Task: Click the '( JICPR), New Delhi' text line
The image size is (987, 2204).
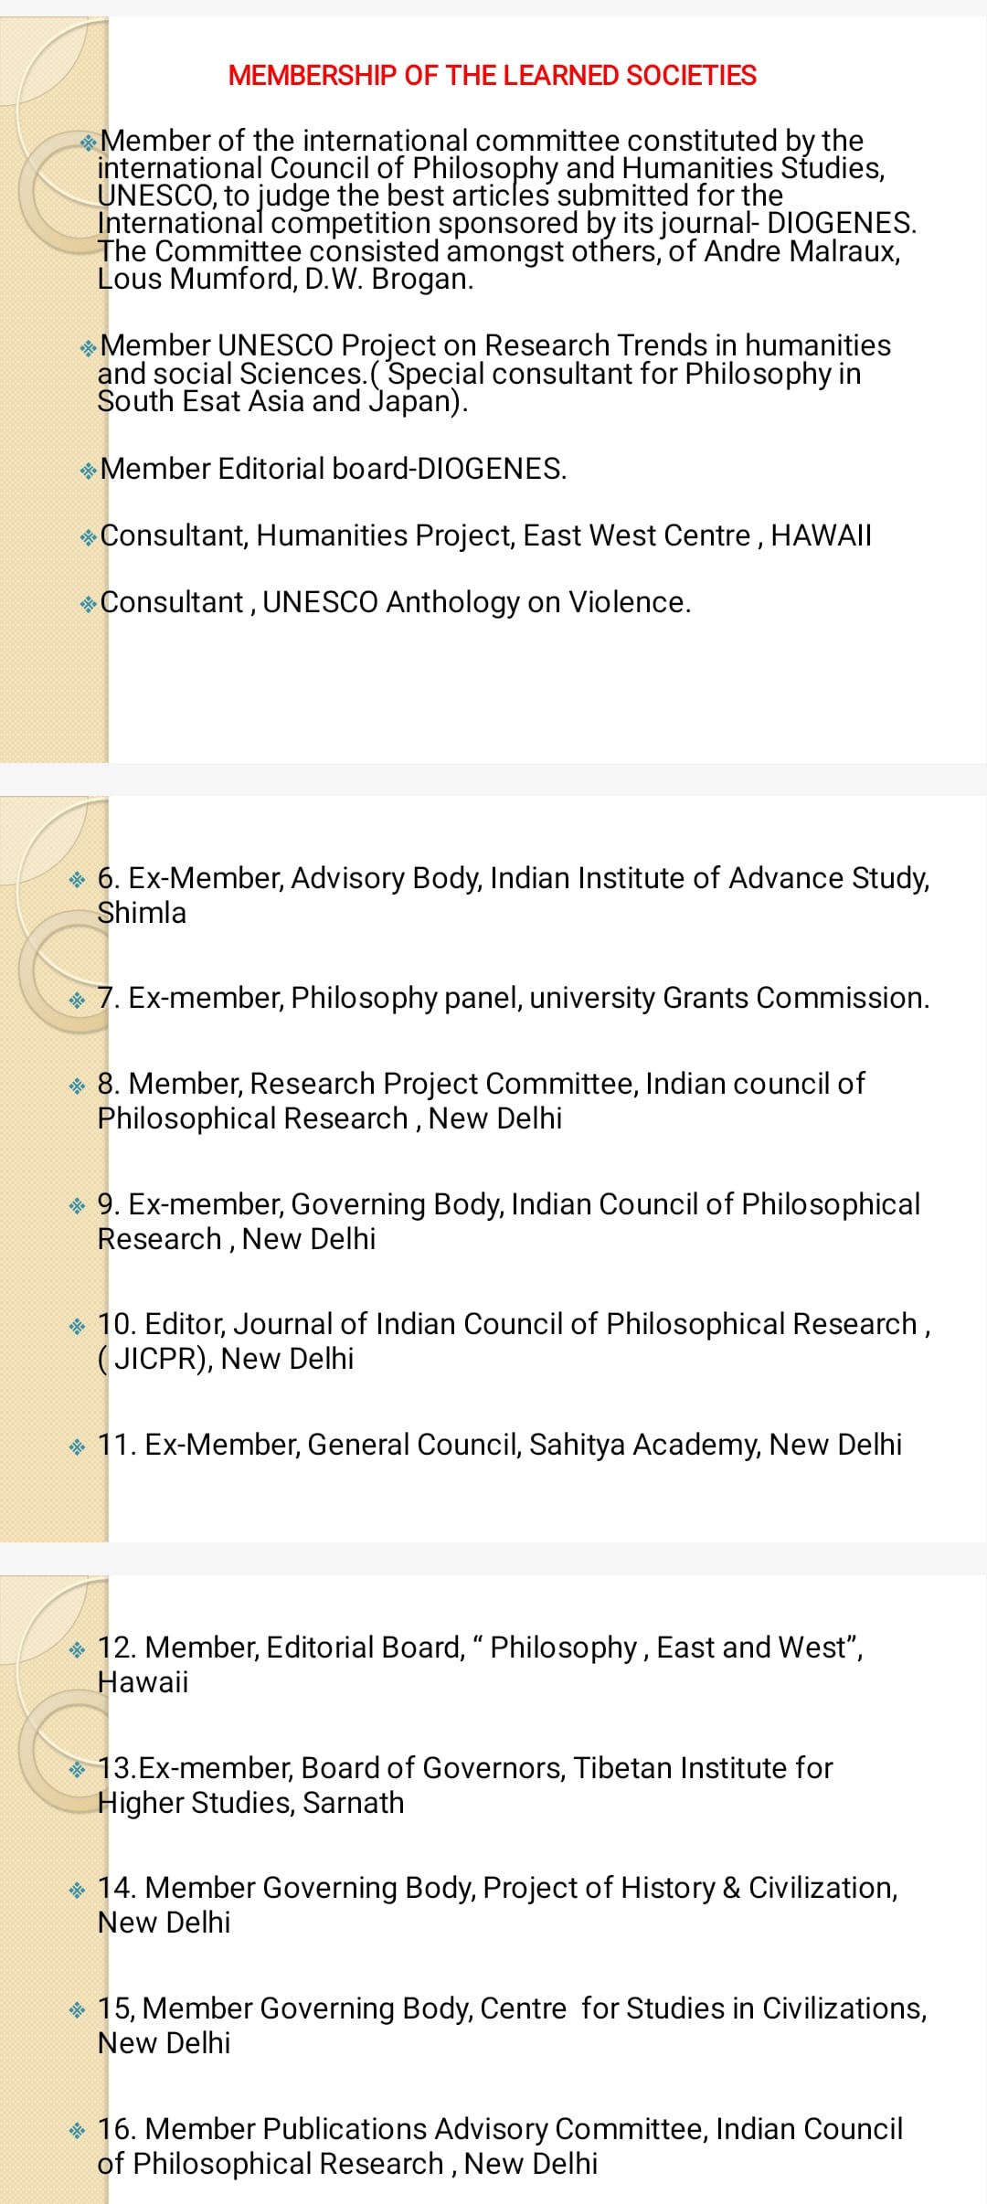Action: (x=226, y=1360)
